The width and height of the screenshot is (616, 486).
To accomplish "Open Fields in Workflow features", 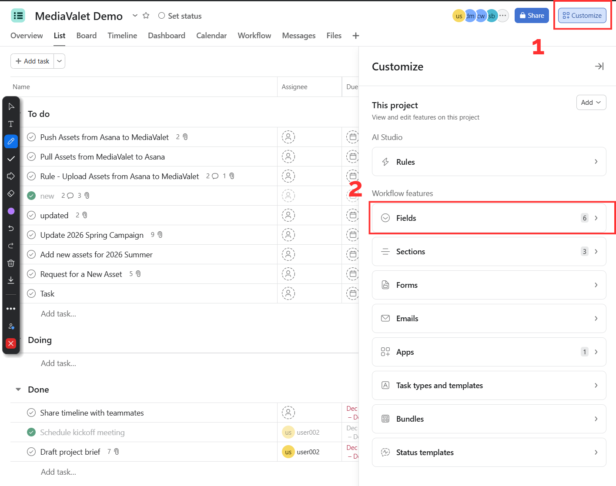I will [x=489, y=218].
